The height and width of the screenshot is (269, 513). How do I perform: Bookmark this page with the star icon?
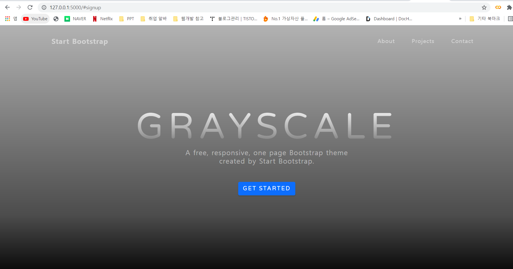pyautogui.click(x=484, y=7)
